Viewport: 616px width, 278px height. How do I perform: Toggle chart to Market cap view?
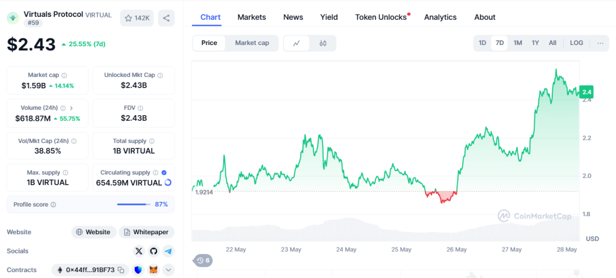click(x=251, y=43)
